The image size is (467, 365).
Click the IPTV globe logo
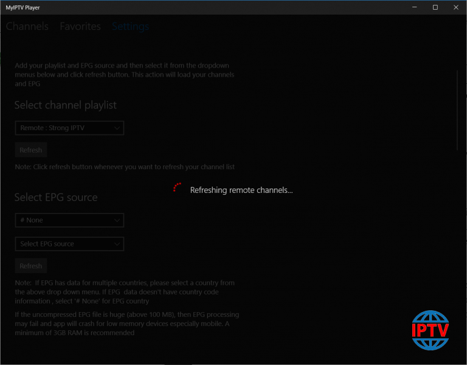point(431,330)
